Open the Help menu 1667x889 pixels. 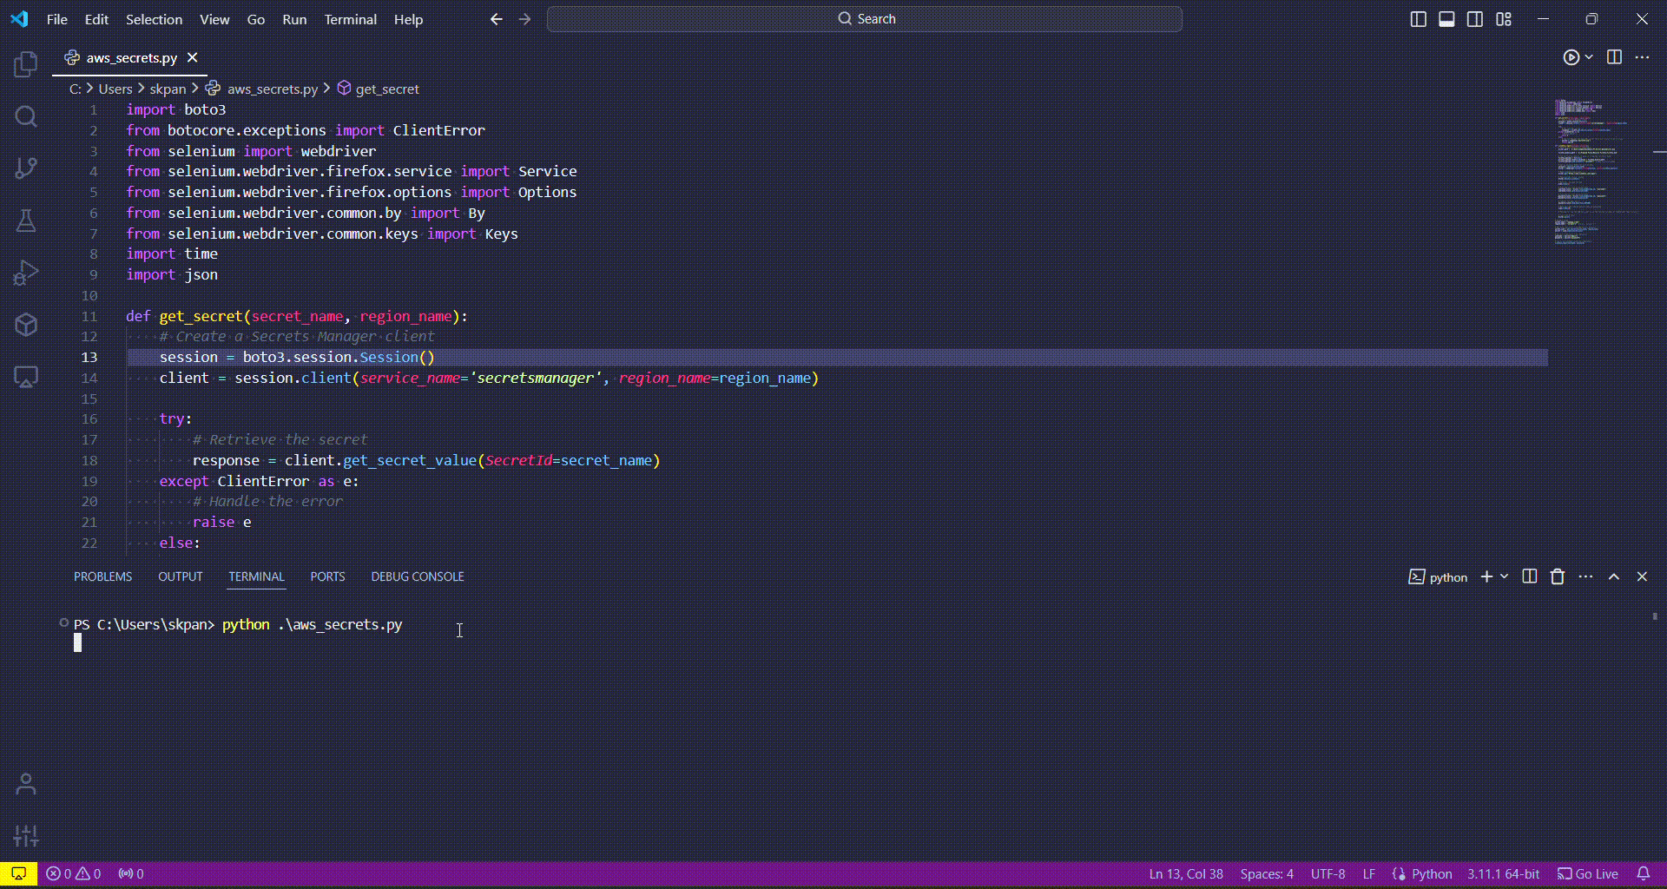click(x=408, y=19)
